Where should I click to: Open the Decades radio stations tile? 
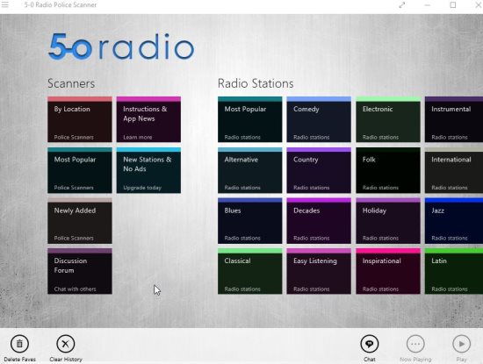(x=319, y=221)
